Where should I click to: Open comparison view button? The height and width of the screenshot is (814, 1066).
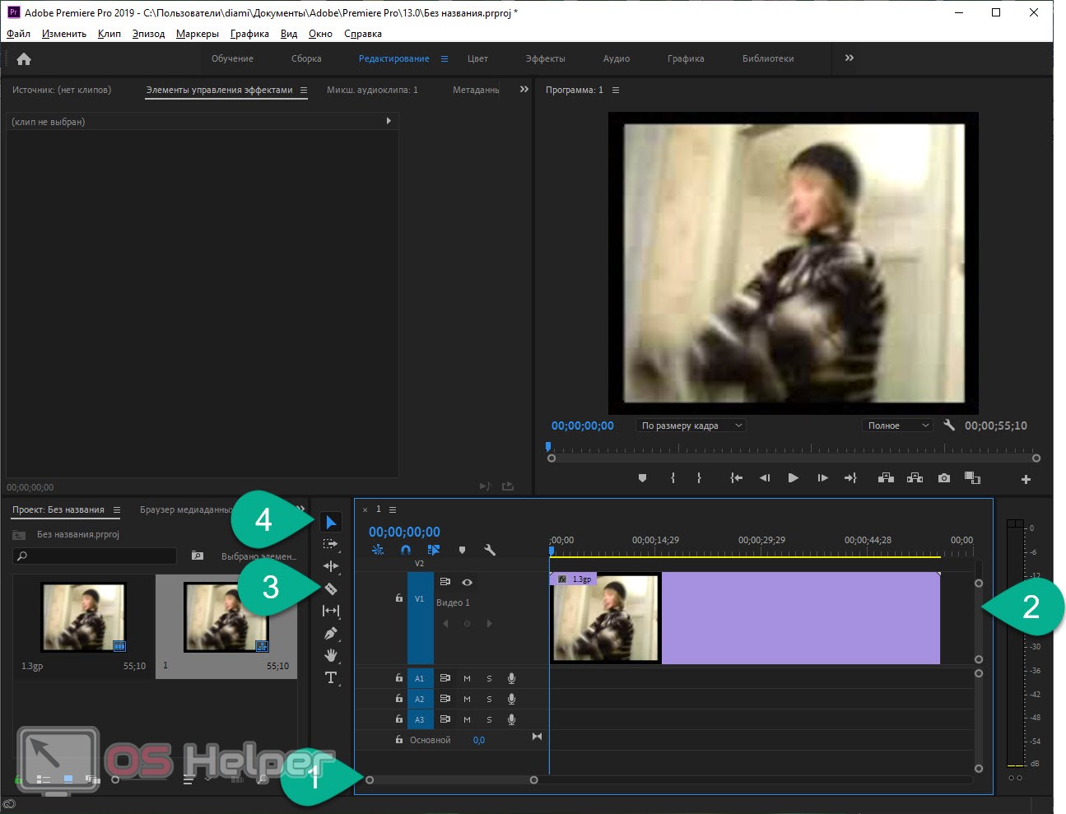pos(972,478)
